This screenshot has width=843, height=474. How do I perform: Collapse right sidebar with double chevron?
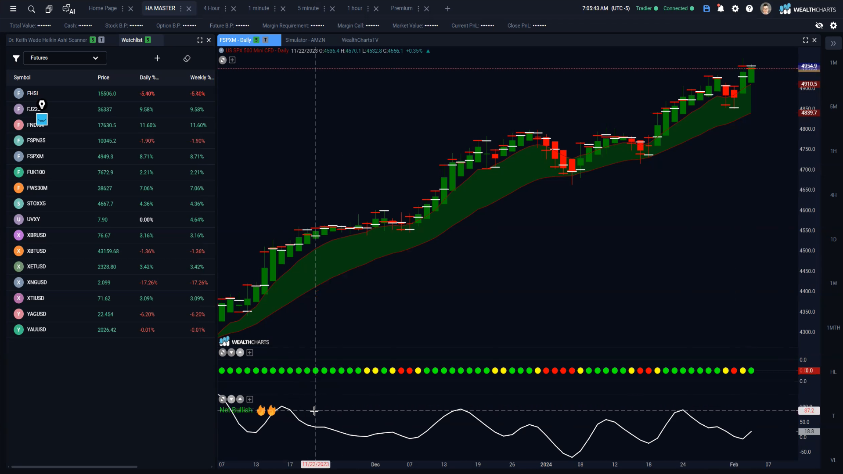click(x=833, y=43)
